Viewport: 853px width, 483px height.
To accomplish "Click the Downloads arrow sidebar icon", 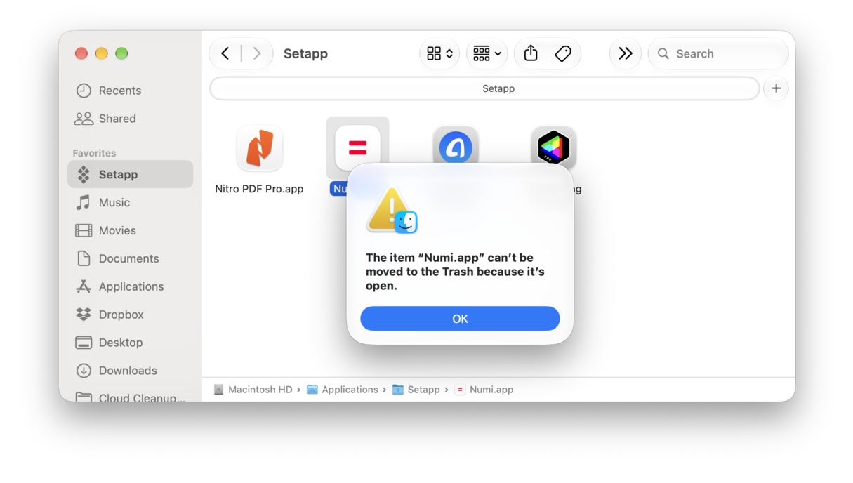I will click(84, 371).
